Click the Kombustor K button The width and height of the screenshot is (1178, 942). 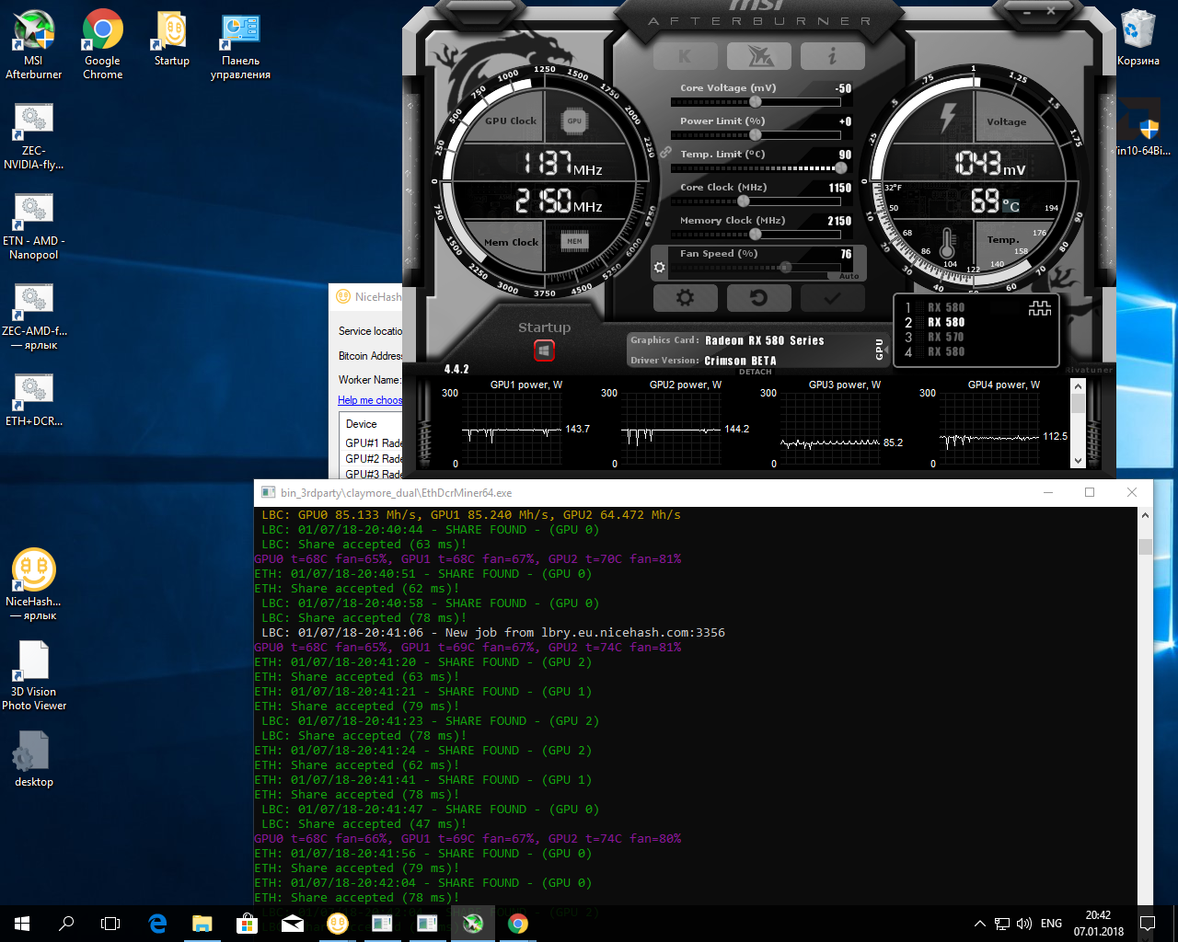click(x=685, y=56)
